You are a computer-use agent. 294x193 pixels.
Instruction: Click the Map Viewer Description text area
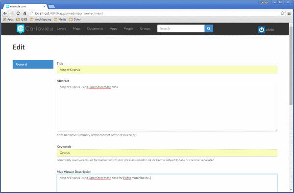pyautogui.click(x=167, y=183)
